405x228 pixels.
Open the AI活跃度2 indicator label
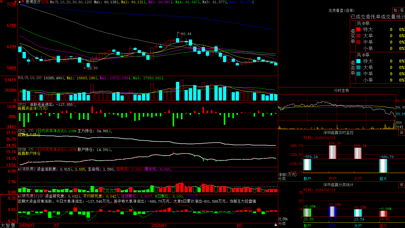click(27, 169)
